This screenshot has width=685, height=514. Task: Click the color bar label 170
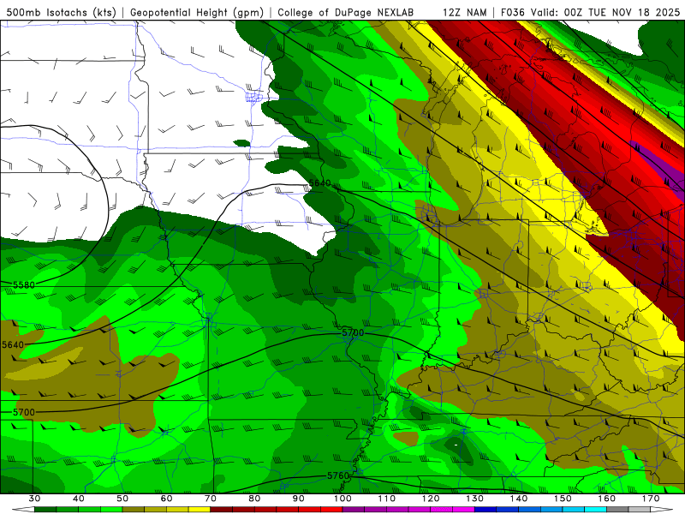651,499
